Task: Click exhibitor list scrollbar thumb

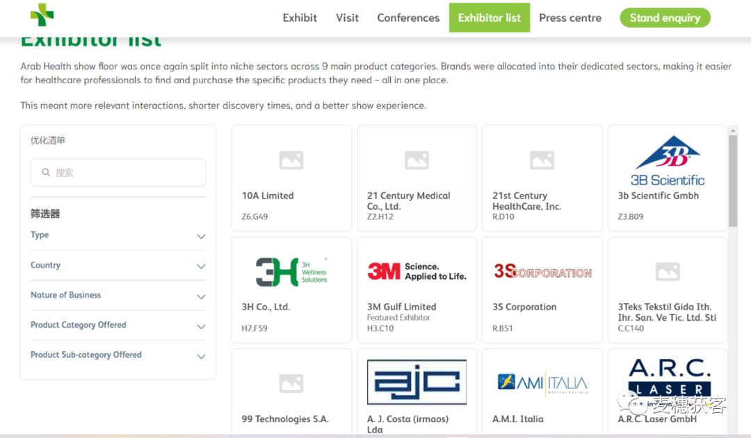Action: tap(733, 180)
